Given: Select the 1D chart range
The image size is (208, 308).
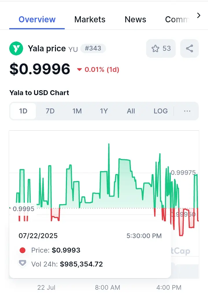Looking at the screenshot, I should tap(23, 111).
